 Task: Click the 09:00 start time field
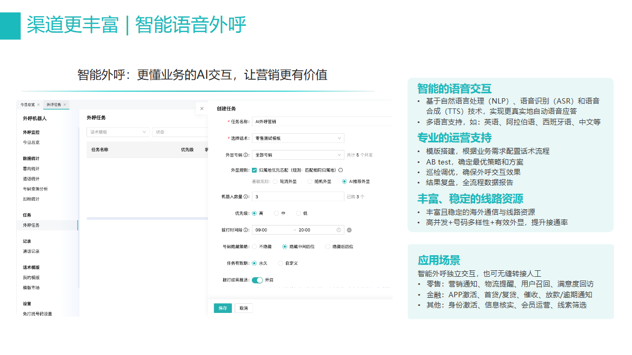tap(261, 230)
